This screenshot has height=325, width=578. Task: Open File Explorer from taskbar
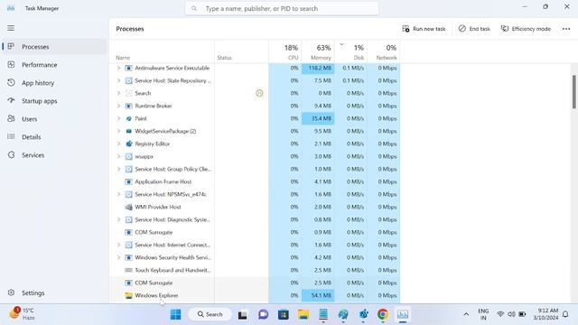pos(303,314)
